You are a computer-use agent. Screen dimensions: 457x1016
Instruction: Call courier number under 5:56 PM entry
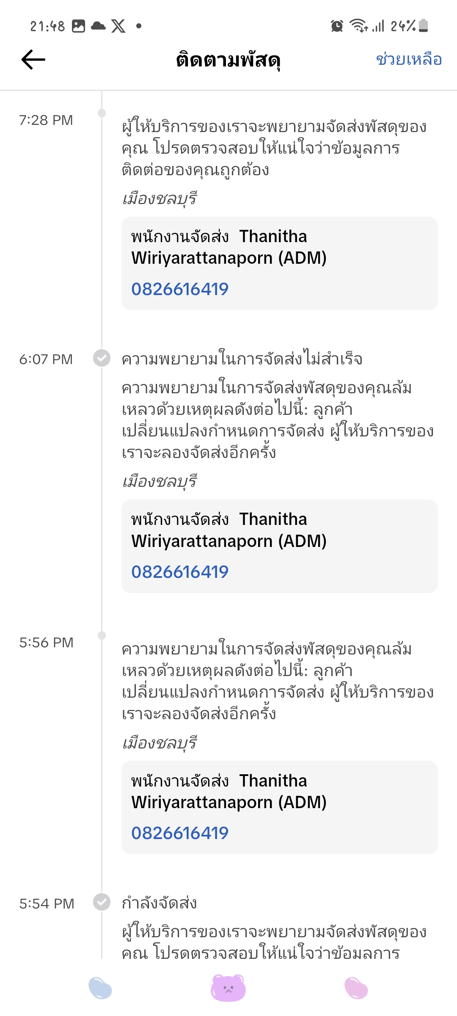(x=180, y=833)
